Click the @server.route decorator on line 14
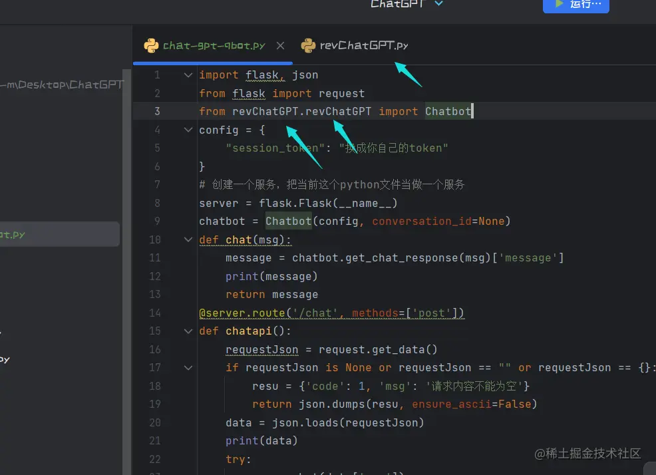 tap(331, 313)
